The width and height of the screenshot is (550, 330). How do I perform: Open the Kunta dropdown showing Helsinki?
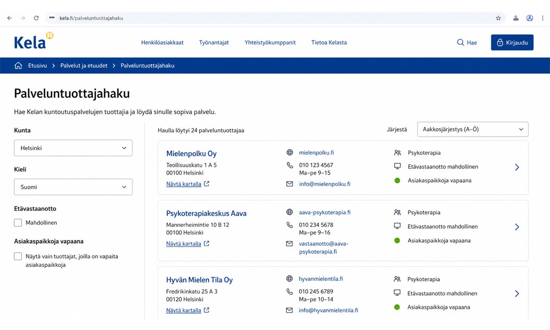pyautogui.click(x=73, y=148)
